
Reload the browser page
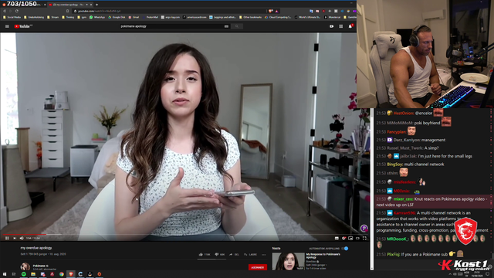click(17, 11)
